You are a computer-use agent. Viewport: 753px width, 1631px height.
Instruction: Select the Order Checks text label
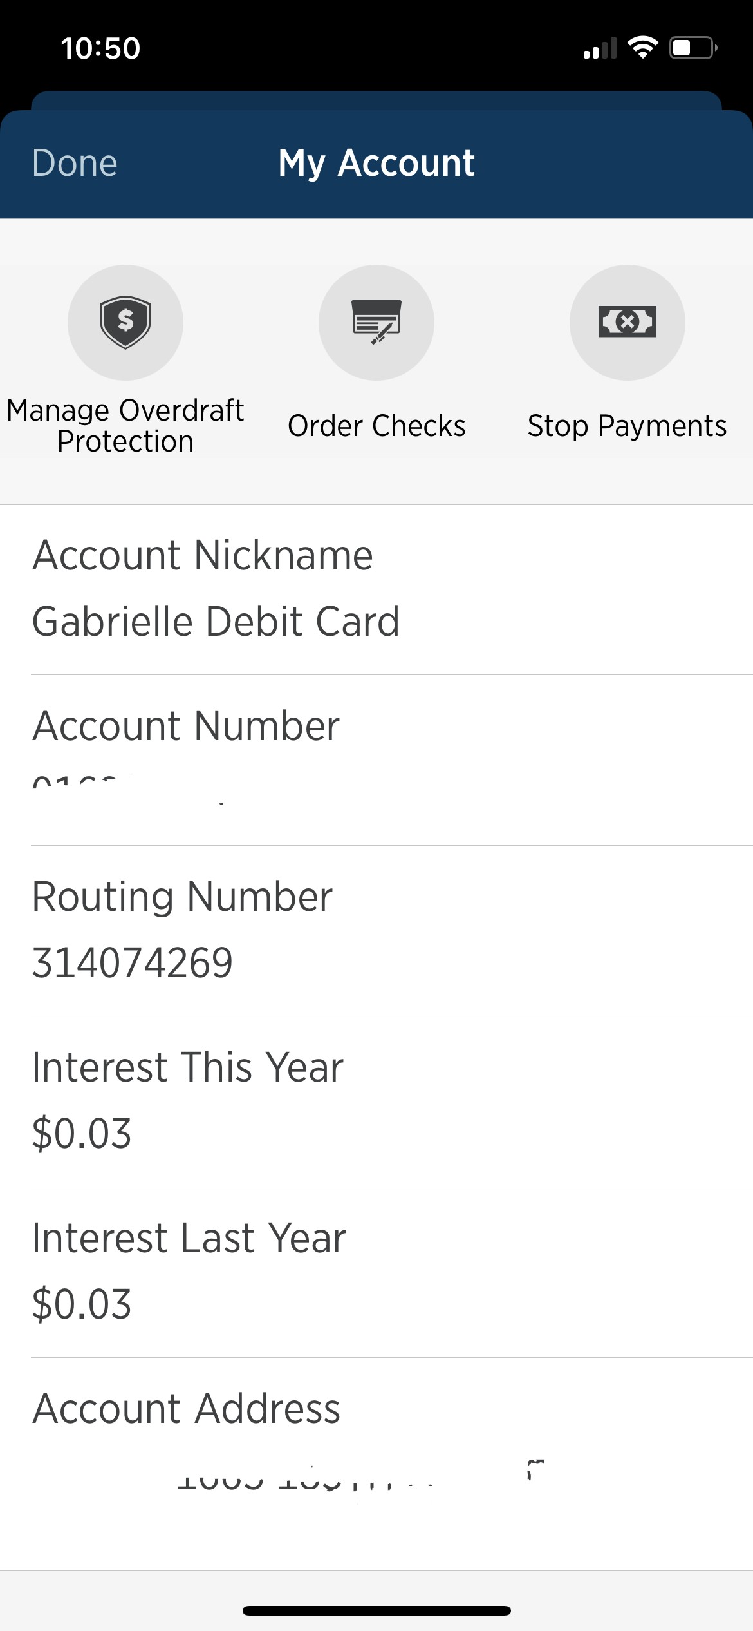click(x=376, y=426)
